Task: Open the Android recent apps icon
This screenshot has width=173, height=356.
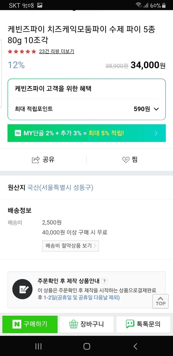Action: coord(38,346)
